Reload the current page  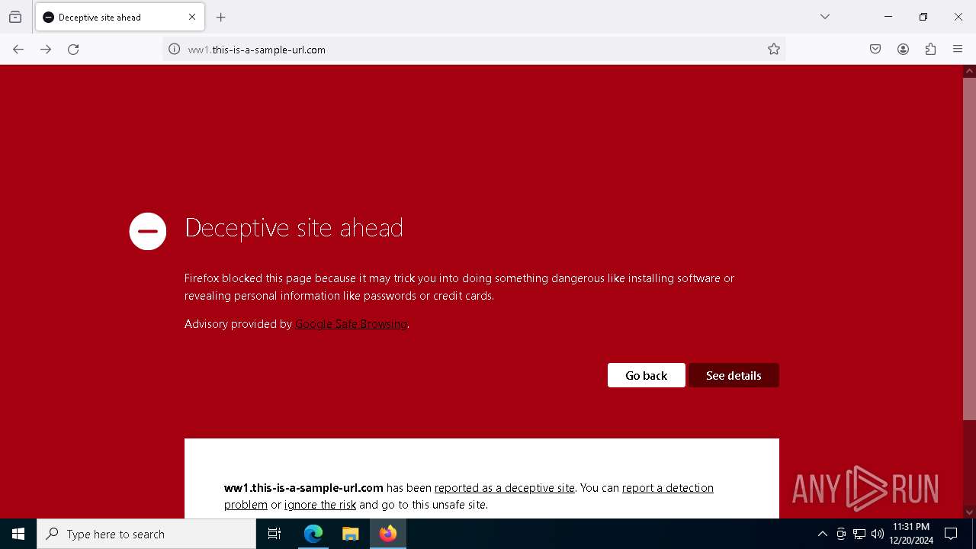[x=73, y=50]
